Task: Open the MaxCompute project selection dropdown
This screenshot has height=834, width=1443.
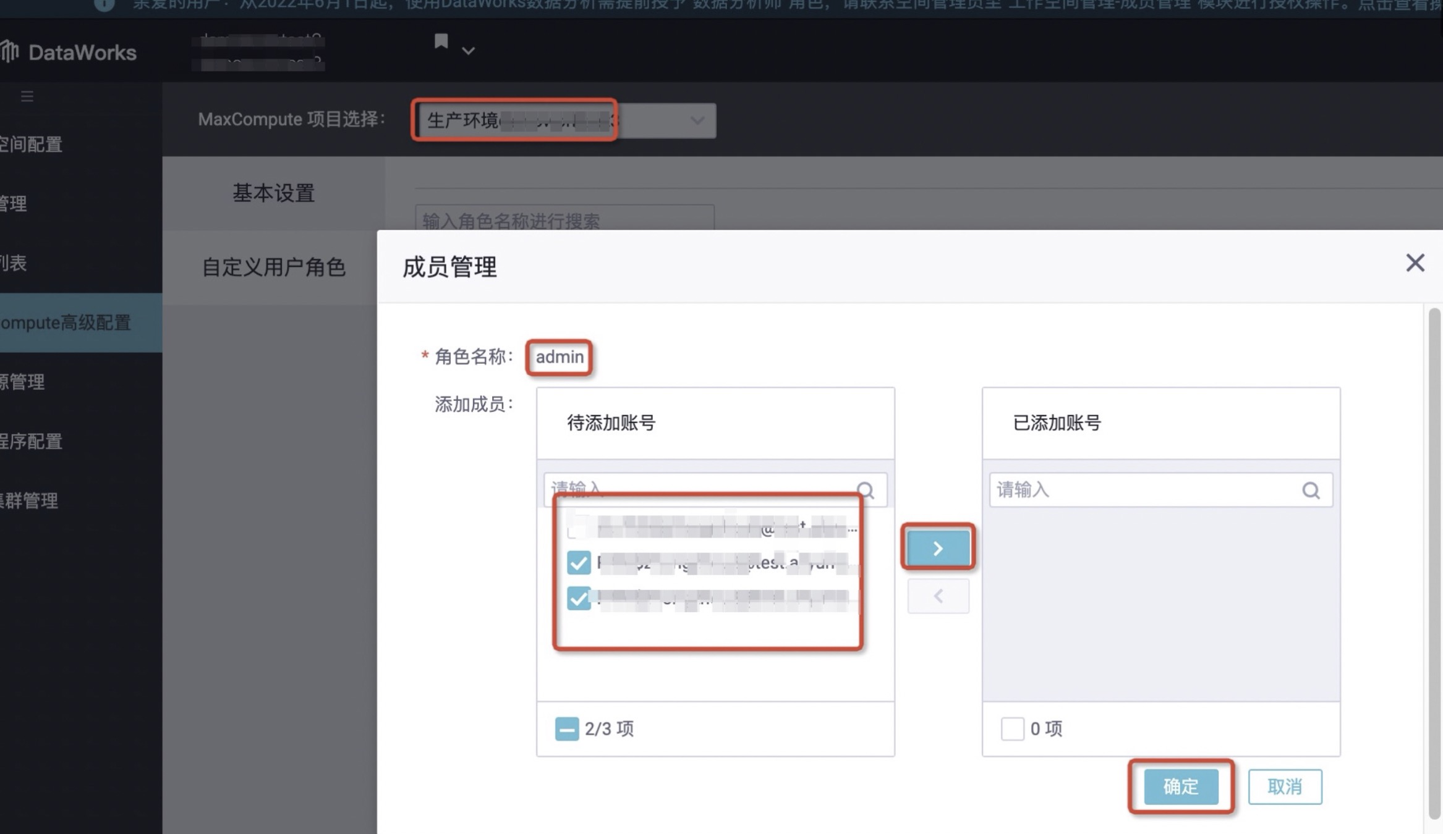Action: click(566, 120)
